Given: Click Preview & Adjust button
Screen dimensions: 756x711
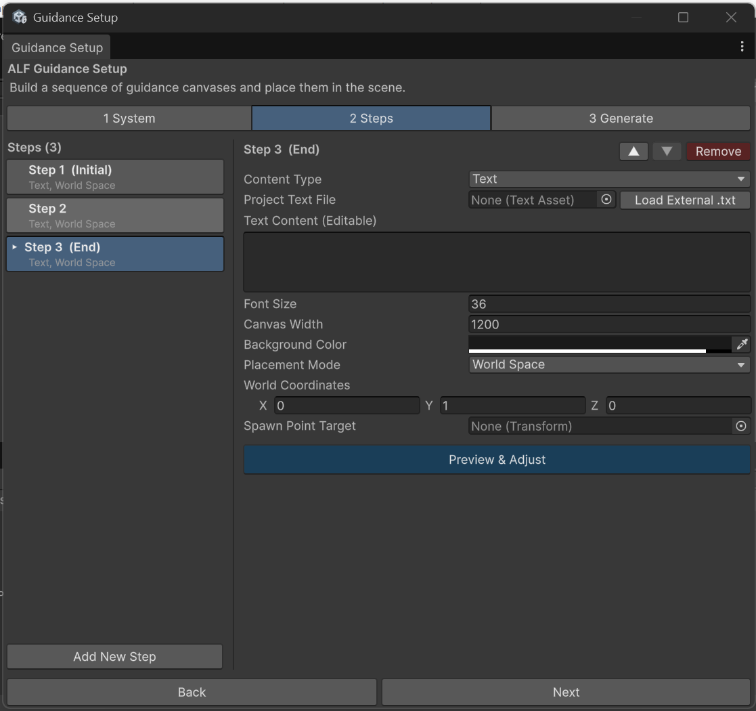Looking at the screenshot, I should pos(497,460).
